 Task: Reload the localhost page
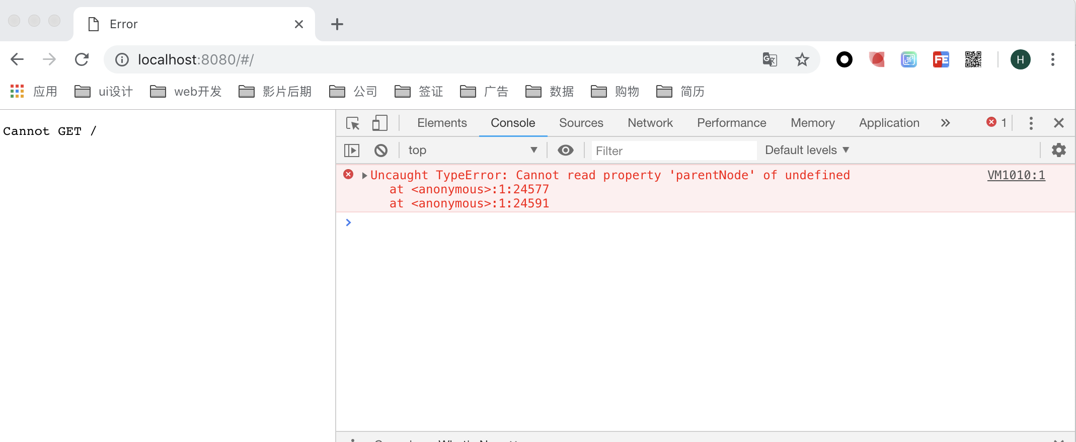82,59
